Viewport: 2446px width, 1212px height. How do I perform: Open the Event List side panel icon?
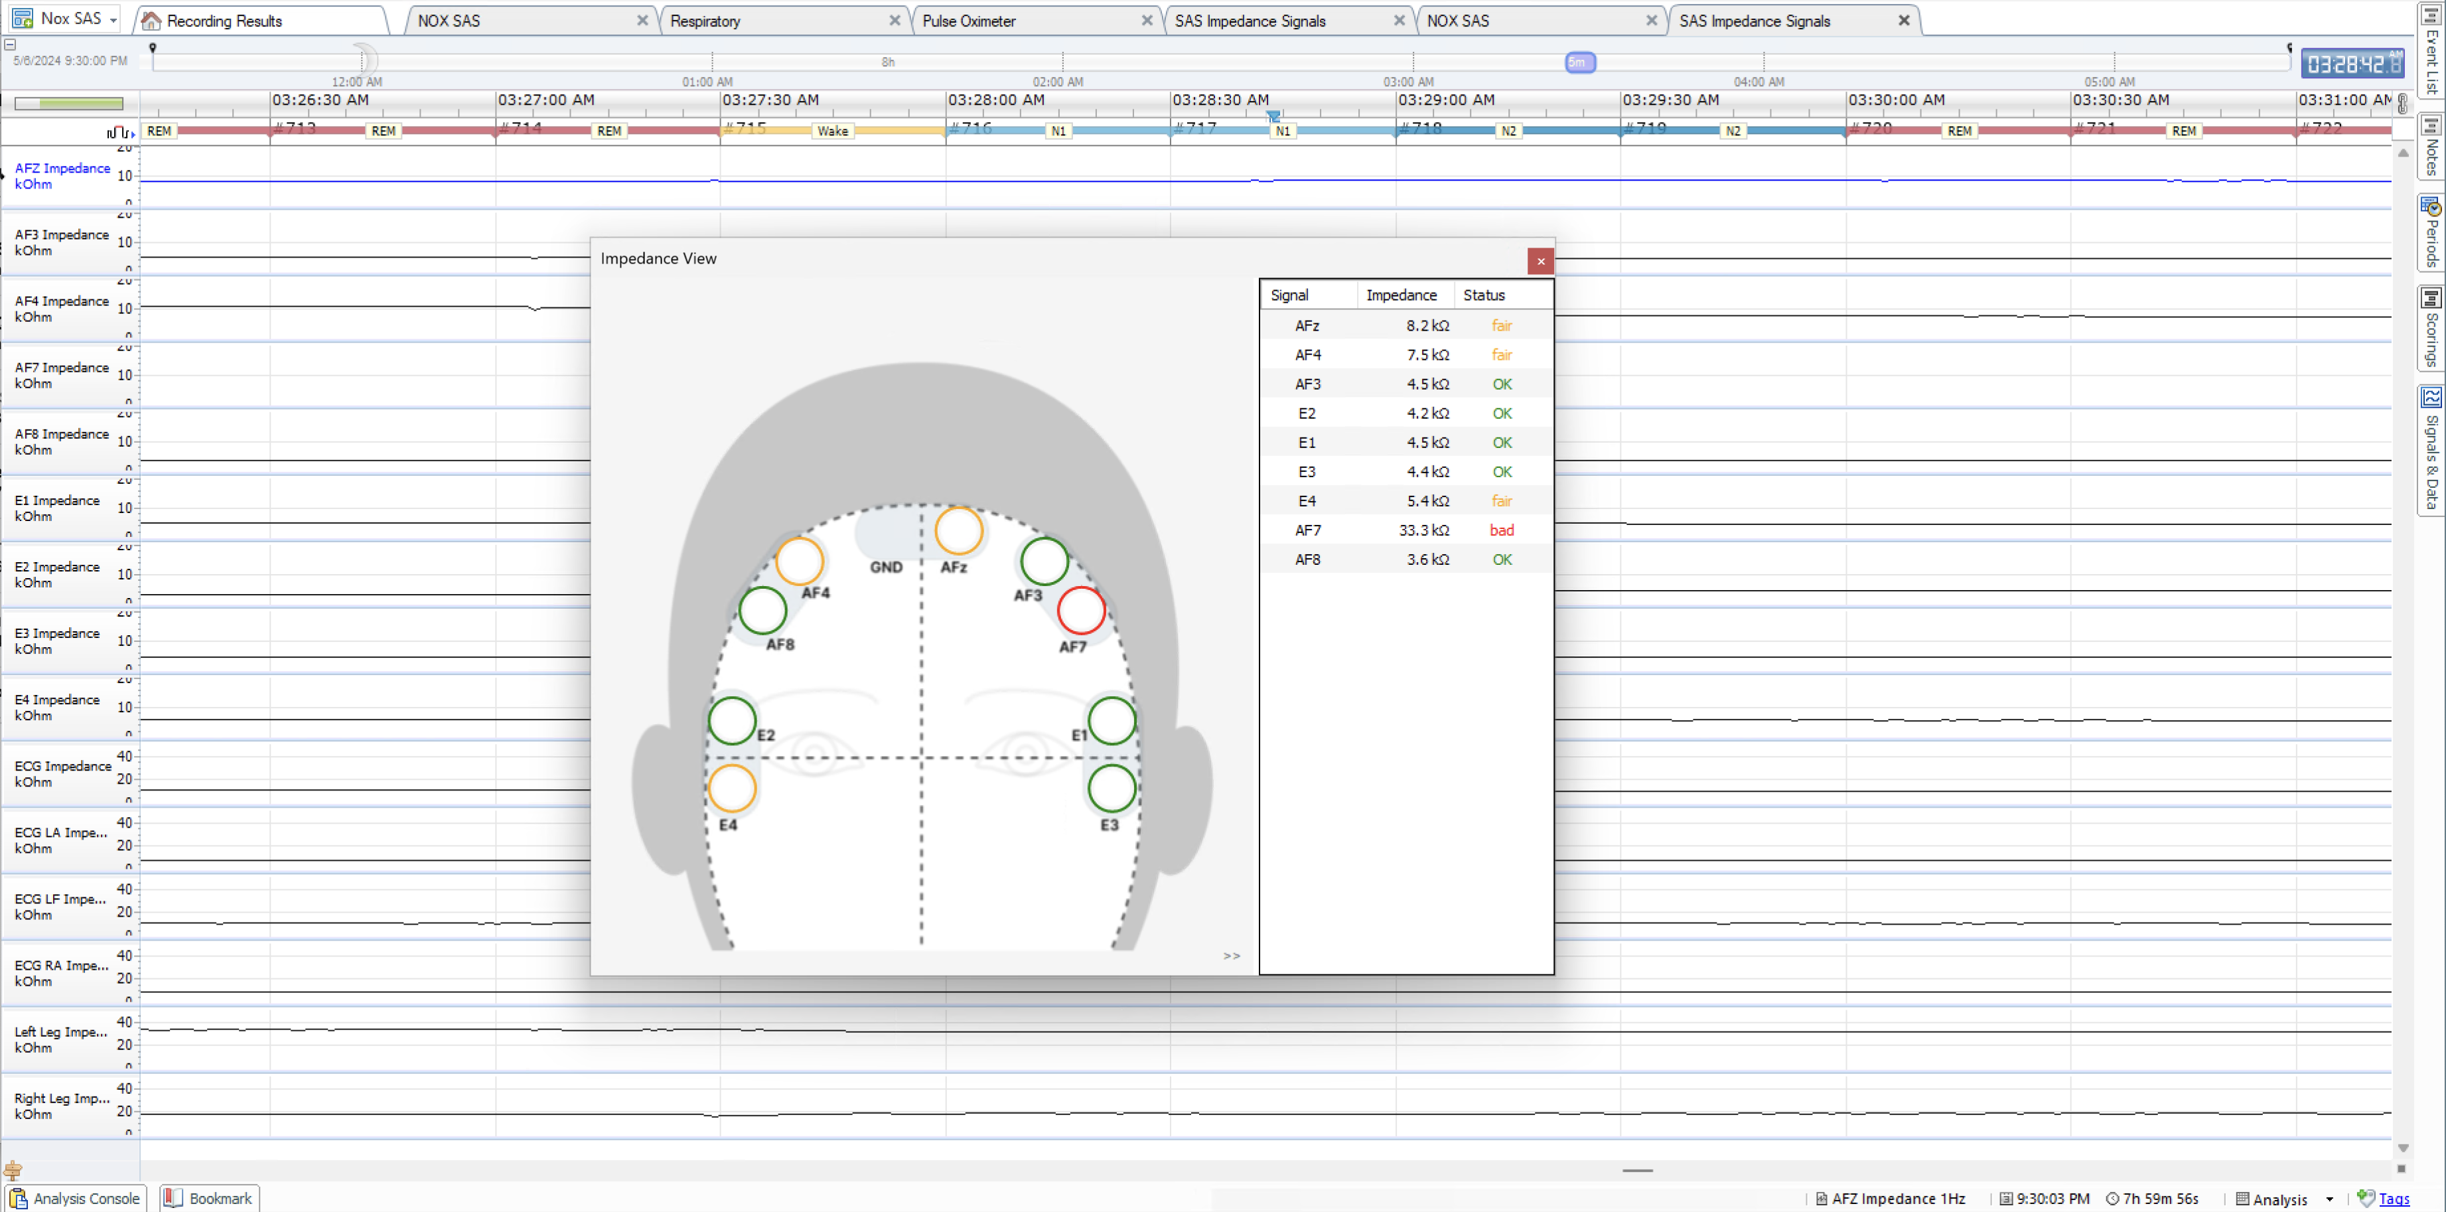(2431, 14)
